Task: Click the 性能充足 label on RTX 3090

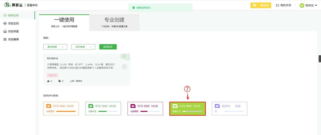Action: tap(92, 111)
